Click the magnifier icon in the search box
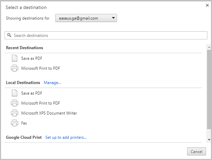Viewport: 212px width, 160px height. 9,35
